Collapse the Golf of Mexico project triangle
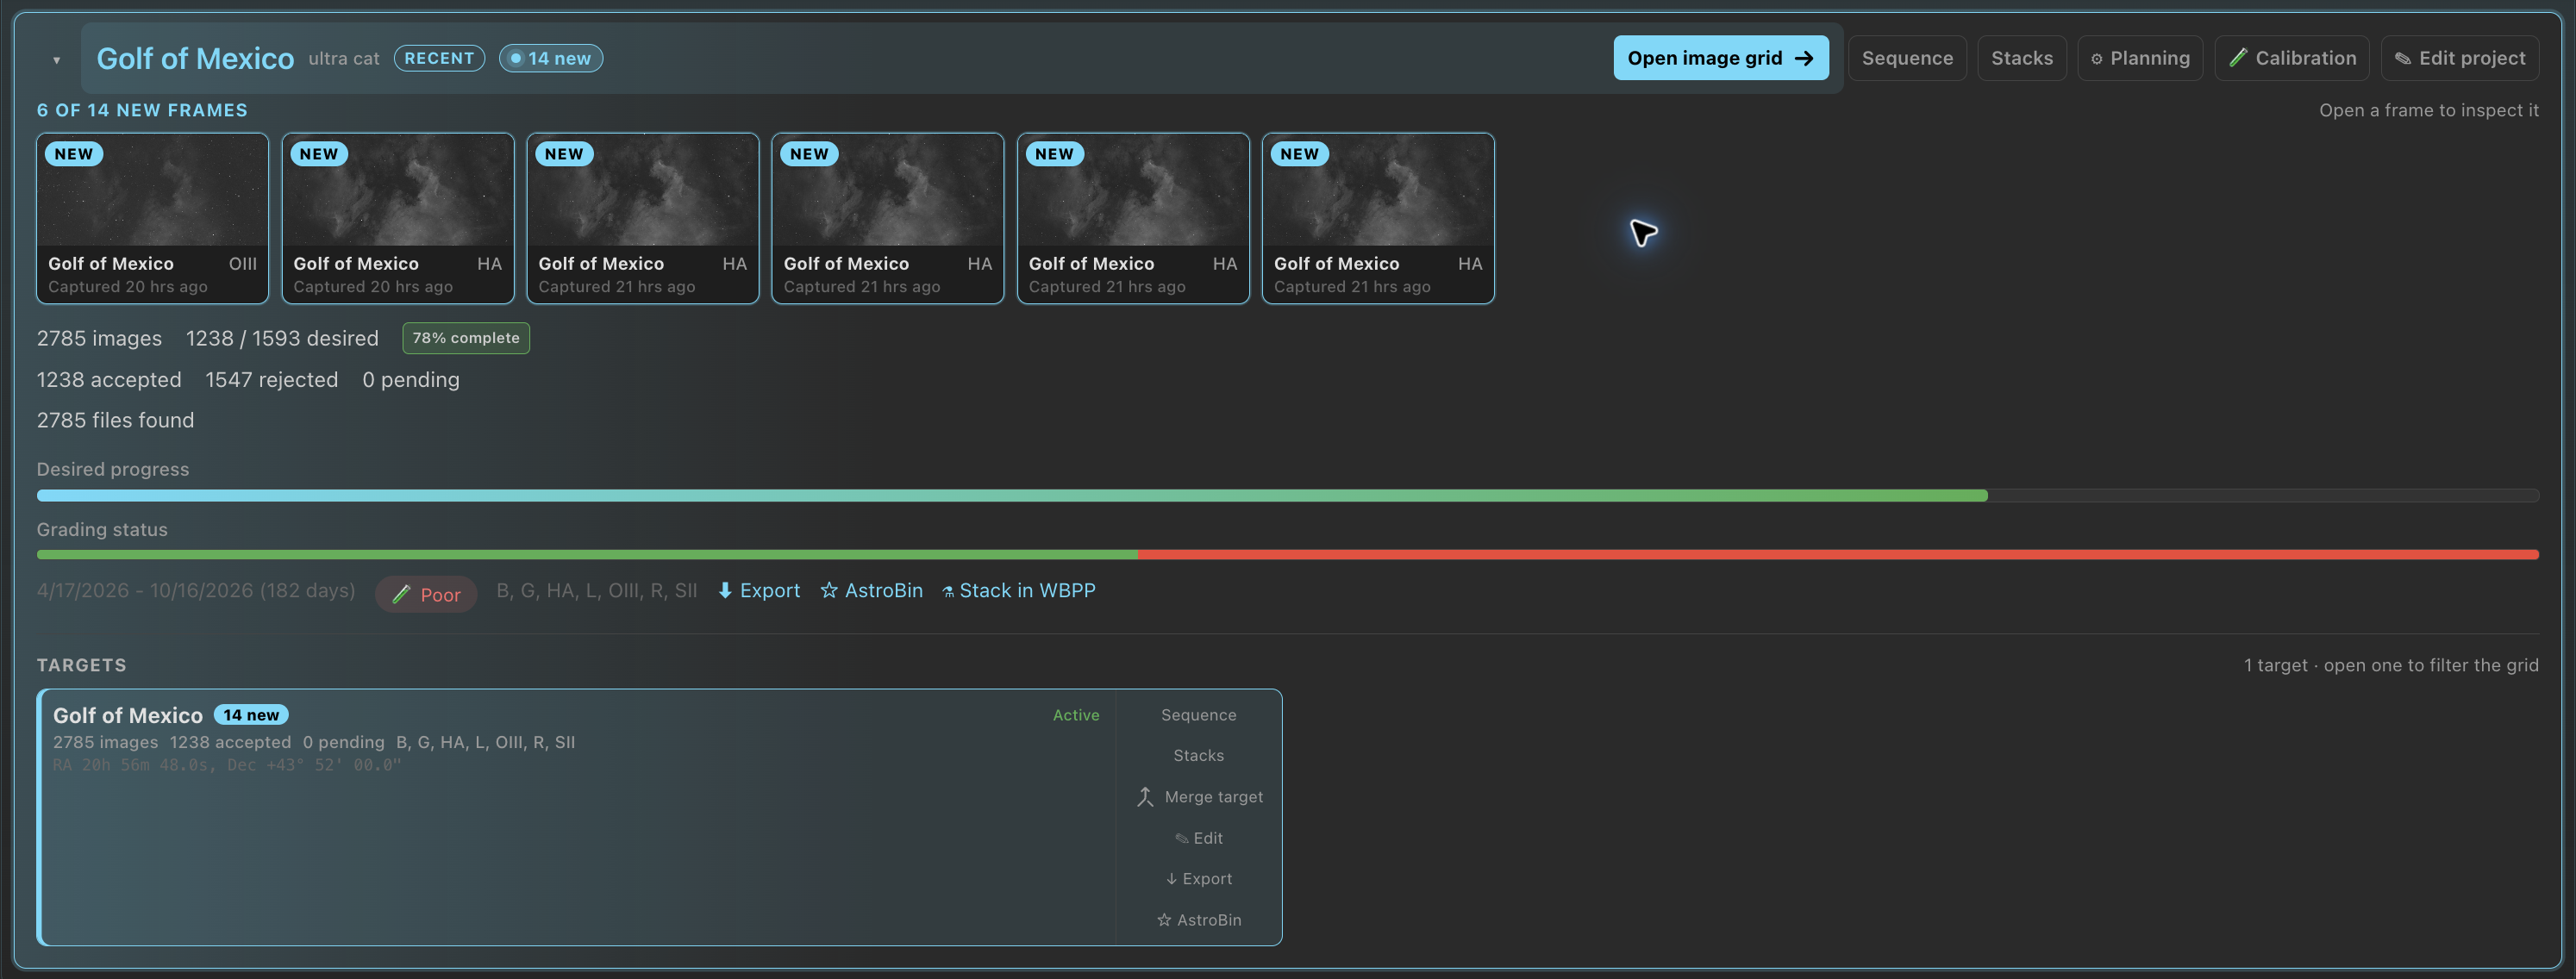Screen dimensions: 2576x979 point(56,60)
